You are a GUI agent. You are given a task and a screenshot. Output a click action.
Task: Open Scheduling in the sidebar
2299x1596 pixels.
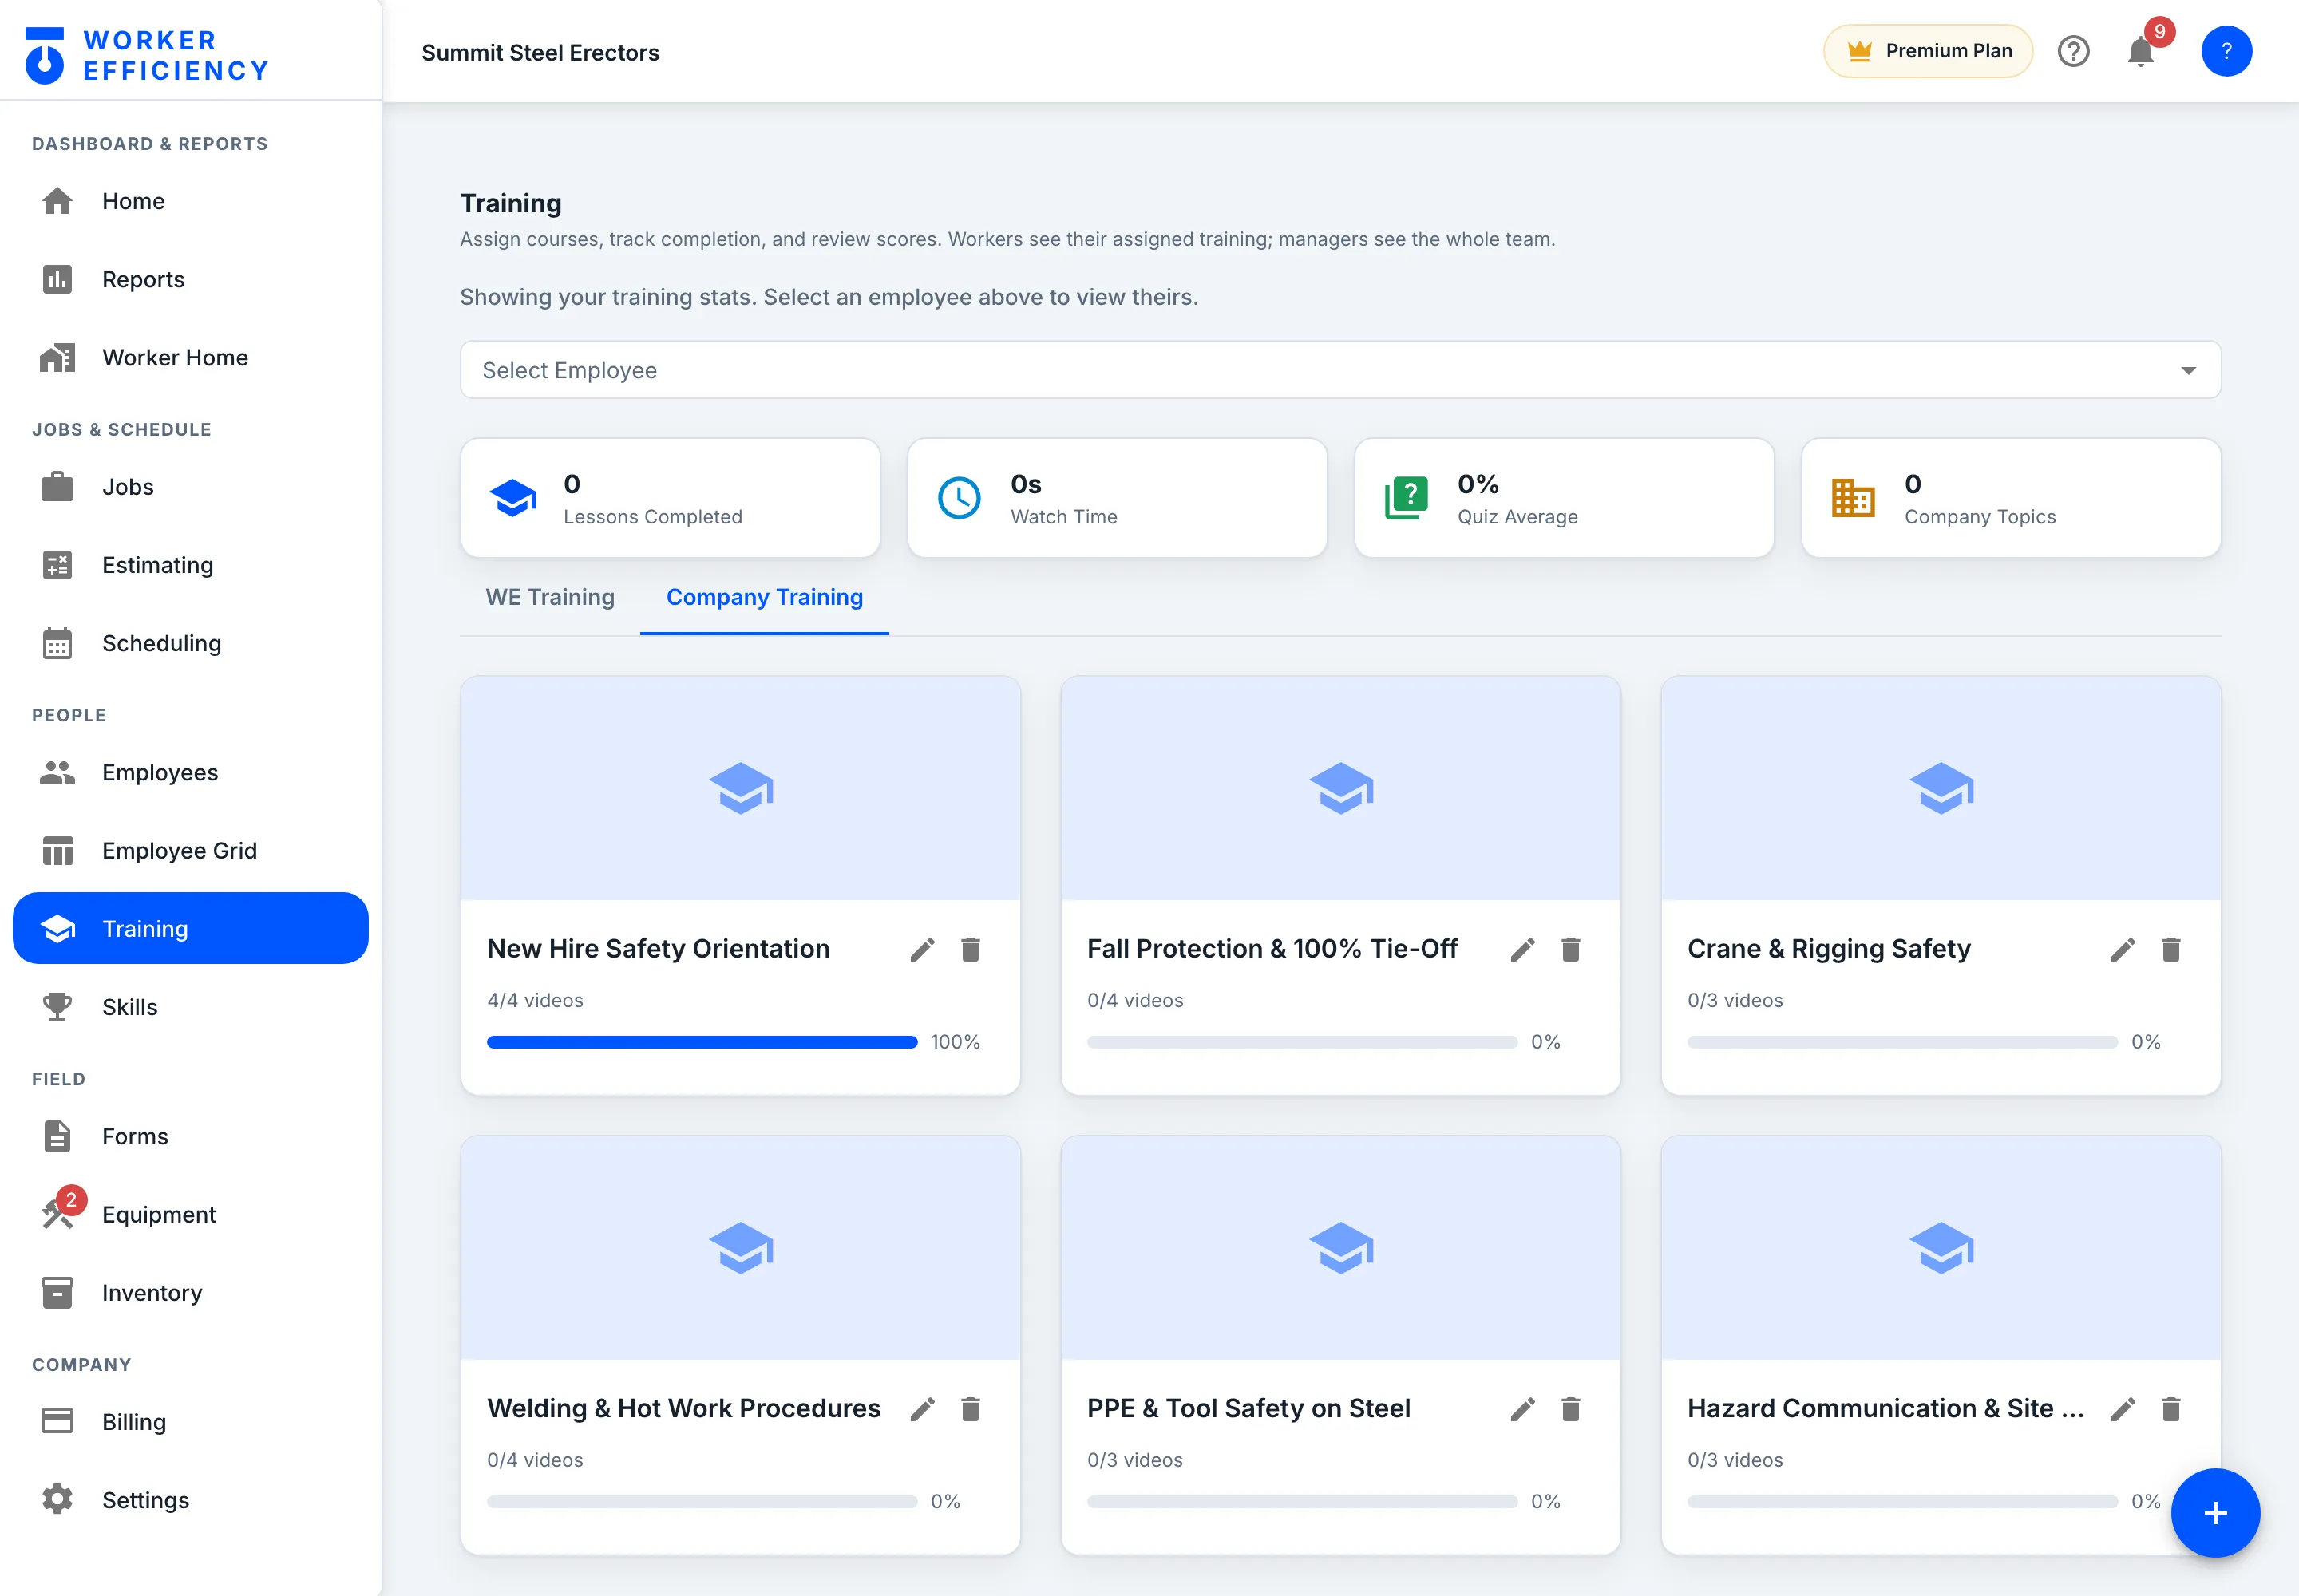tap(190, 643)
